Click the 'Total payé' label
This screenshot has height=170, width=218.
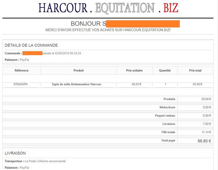click(168, 140)
